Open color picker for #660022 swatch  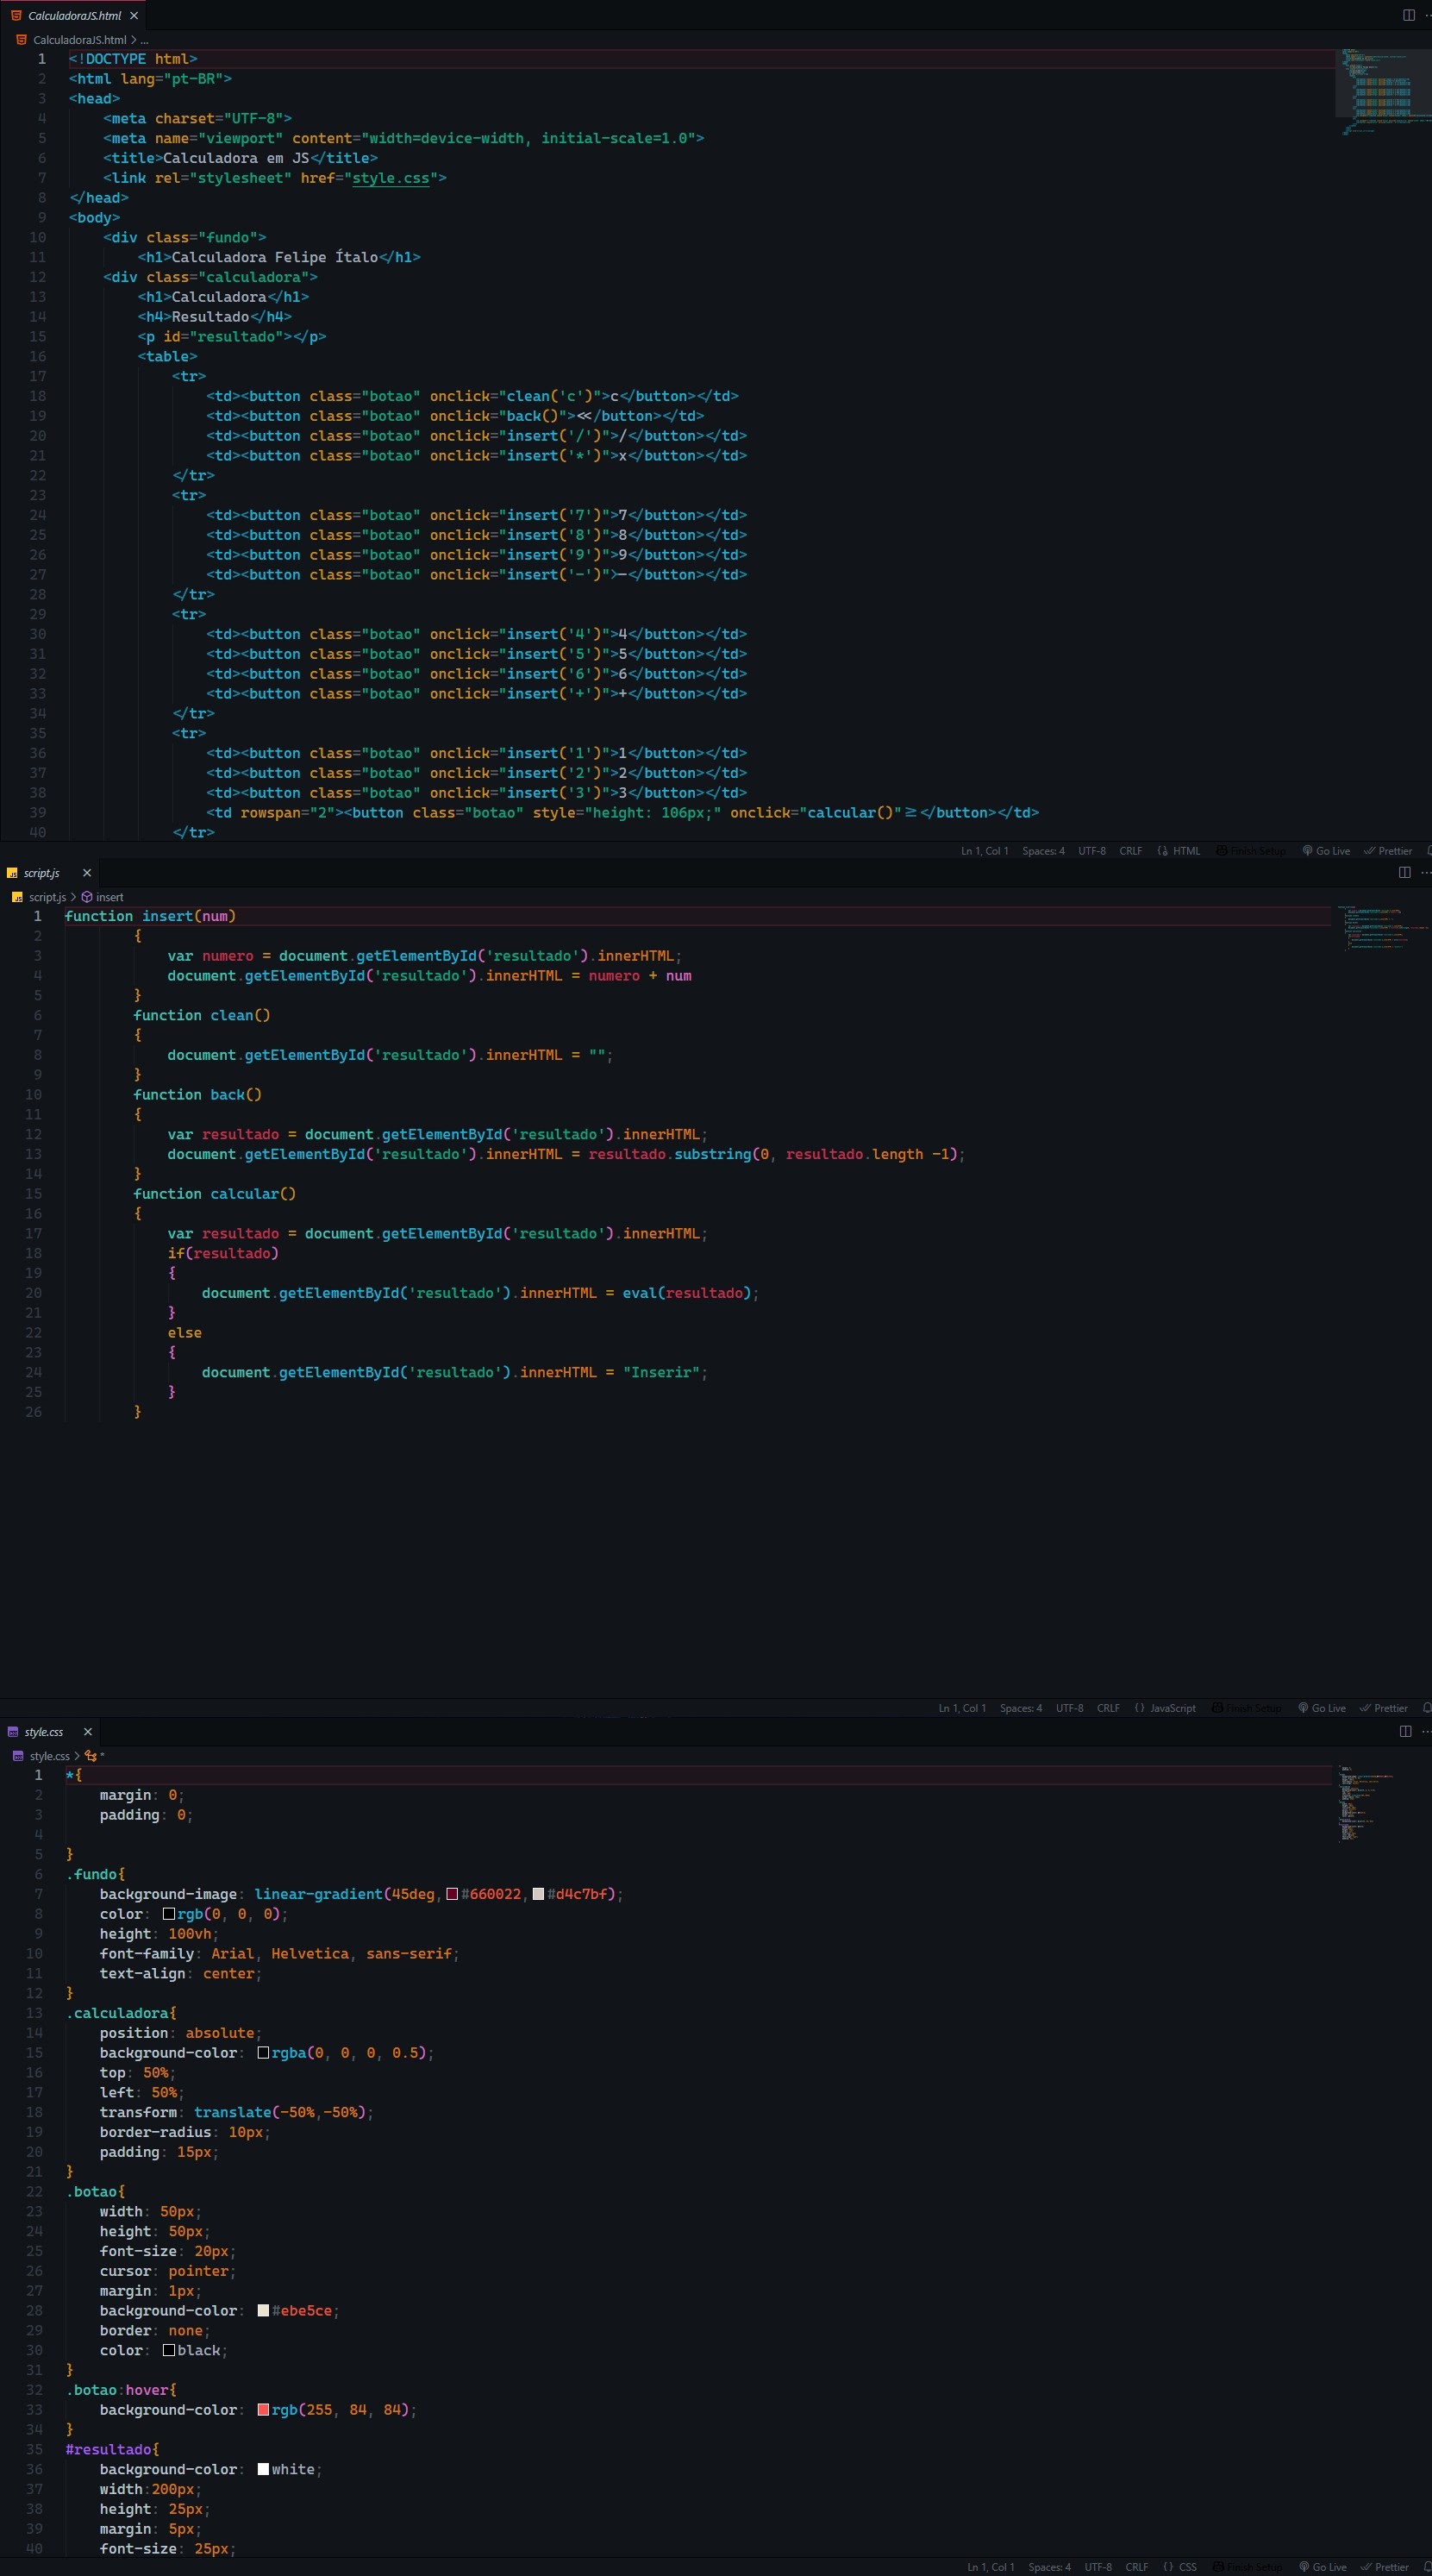point(452,1894)
